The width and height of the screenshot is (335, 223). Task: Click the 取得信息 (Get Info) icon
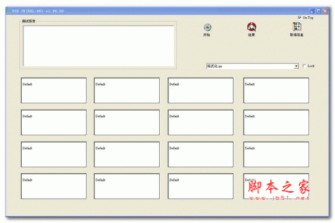[x=297, y=27]
